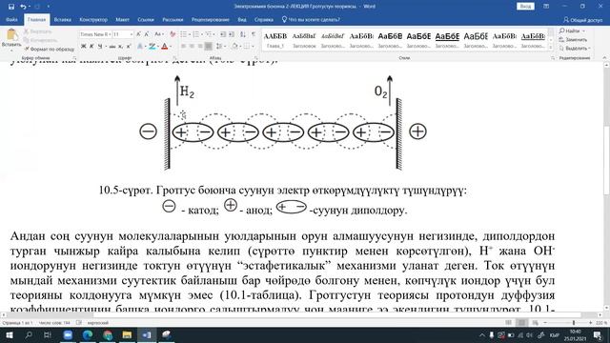Toggle underline (Ч) formatting
Screen dimensions: 610x343
(x=100, y=47)
